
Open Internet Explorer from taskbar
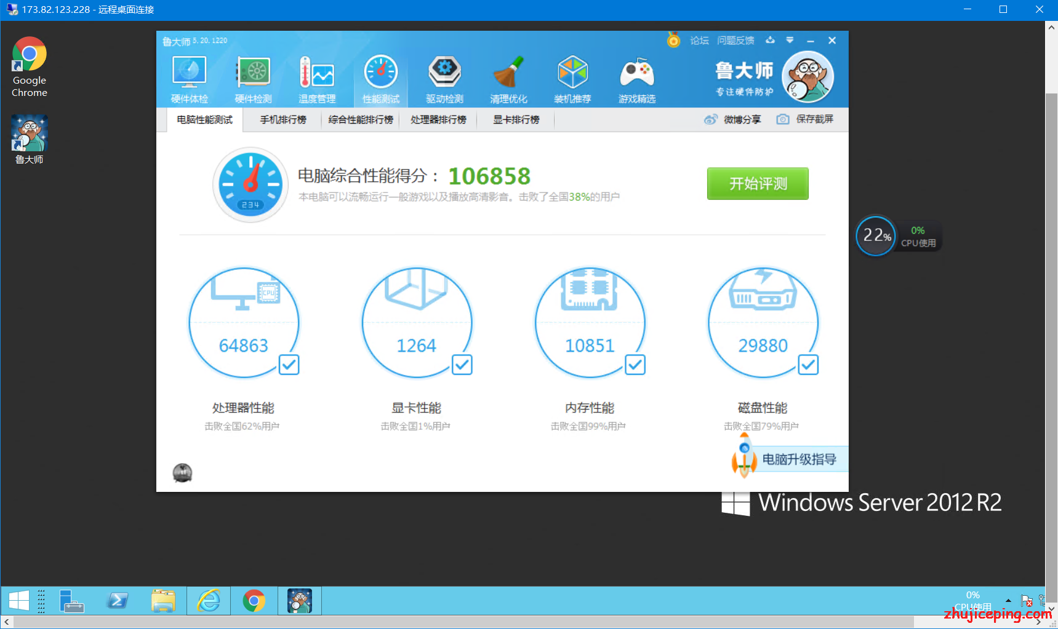pyautogui.click(x=209, y=601)
